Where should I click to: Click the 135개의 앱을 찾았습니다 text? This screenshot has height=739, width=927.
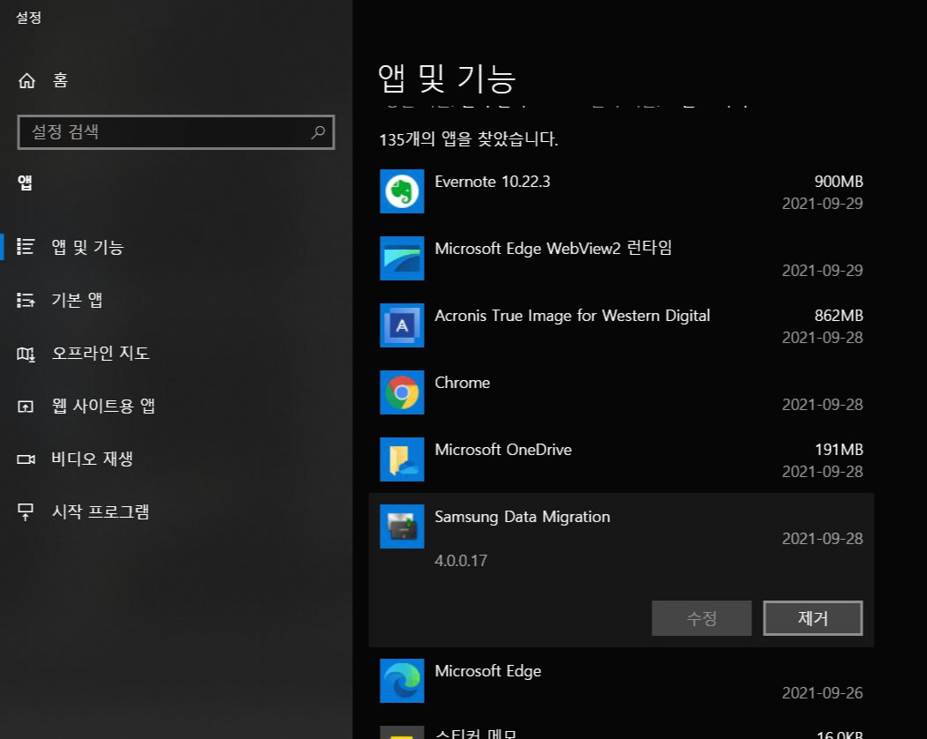(x=468, y=139)
